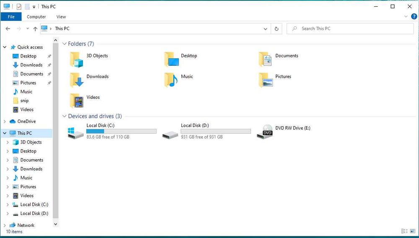Screen dimensions: 419x238
Task: Collapse the This PC tree node
Action: point(5,133)
